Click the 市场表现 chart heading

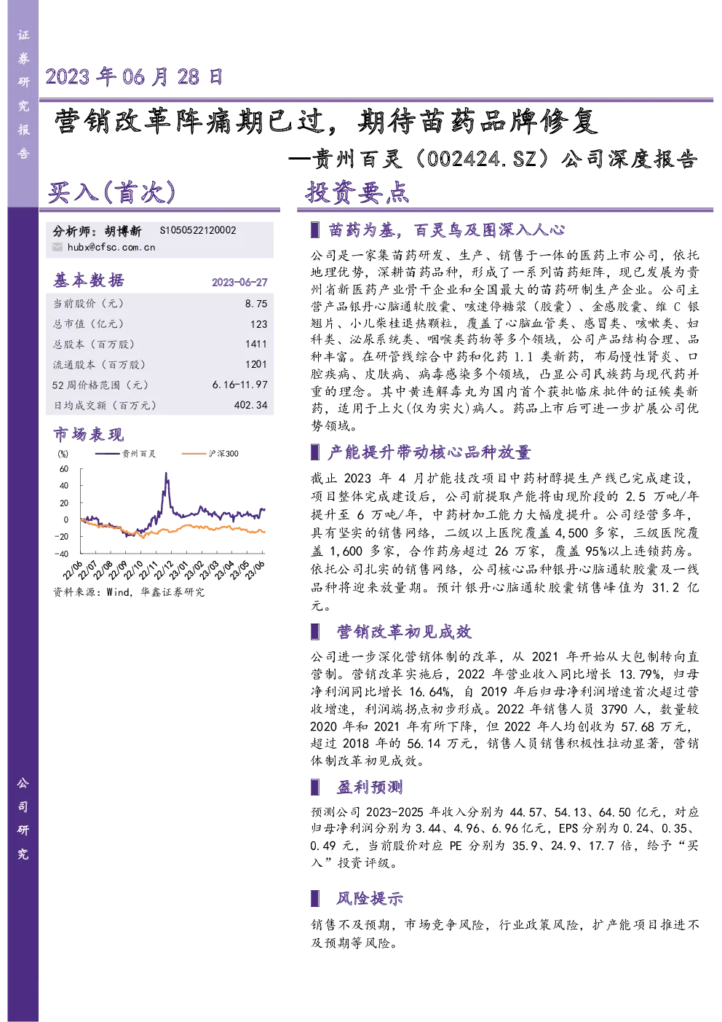89,435
